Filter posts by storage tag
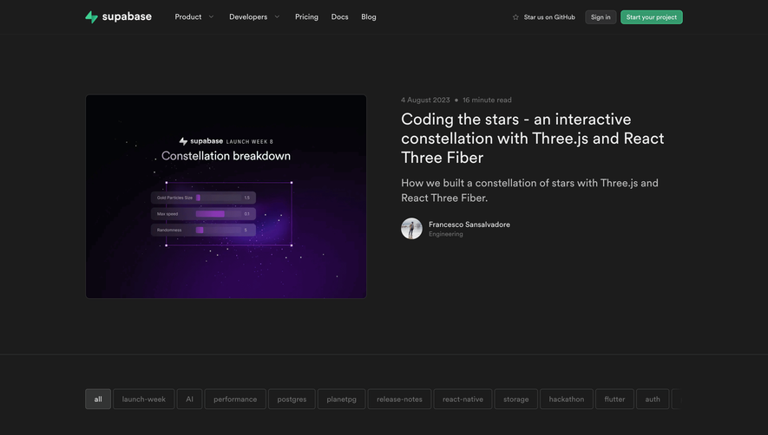The height and width of the screenshot is (435, 768). click(515, 399)
